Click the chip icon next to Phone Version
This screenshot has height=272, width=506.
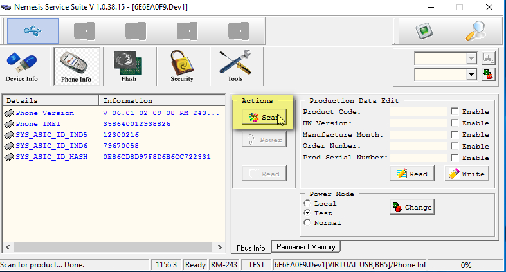tap(9, 113)
